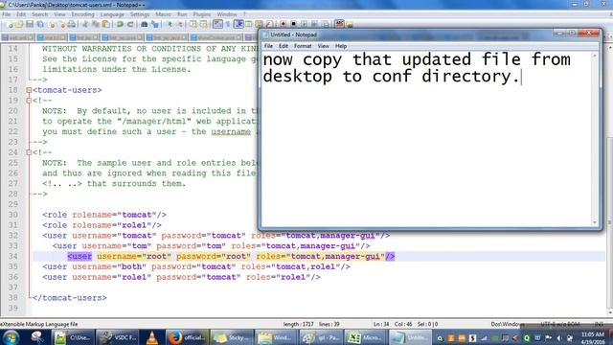The height and width of the screenshot is (345, 613).
Task: Open Notepad++ Plugins menu
Action: click(x=202, y=14)
